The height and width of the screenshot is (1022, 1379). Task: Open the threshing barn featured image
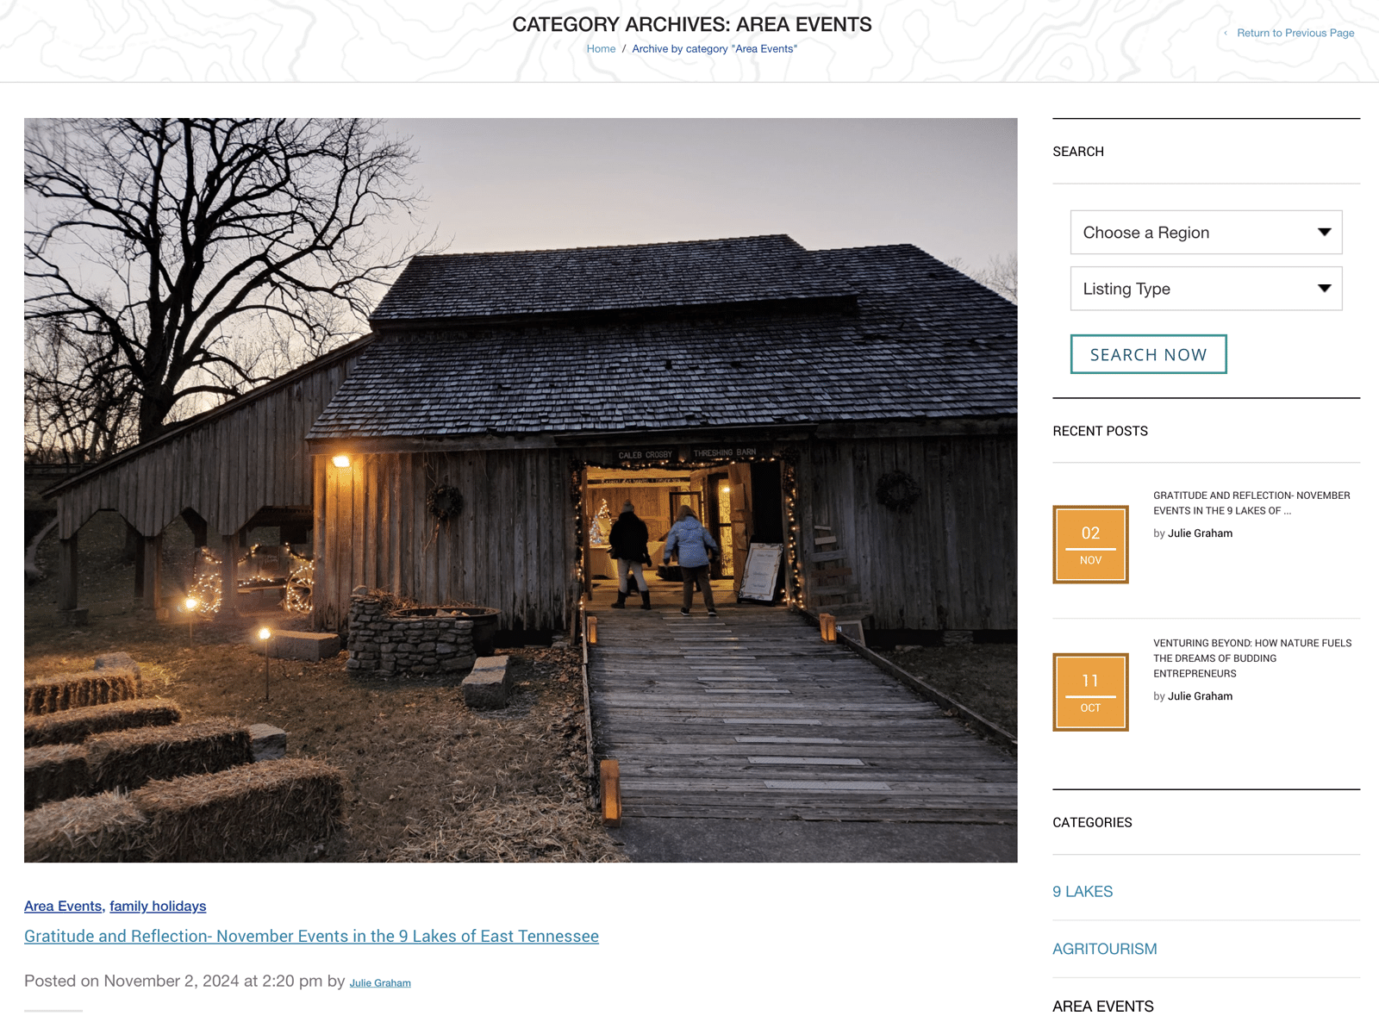(521, 490)
